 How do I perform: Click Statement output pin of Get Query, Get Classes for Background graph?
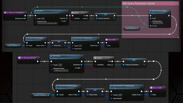67,18
